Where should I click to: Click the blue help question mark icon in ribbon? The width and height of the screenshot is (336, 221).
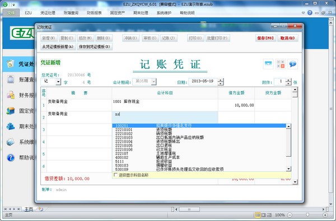310,13
